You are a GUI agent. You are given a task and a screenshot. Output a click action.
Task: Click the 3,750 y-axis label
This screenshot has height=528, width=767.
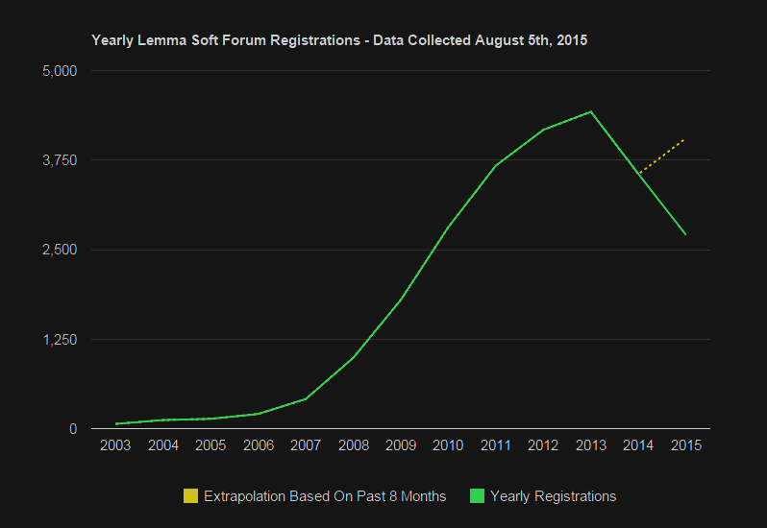point(60,160)
